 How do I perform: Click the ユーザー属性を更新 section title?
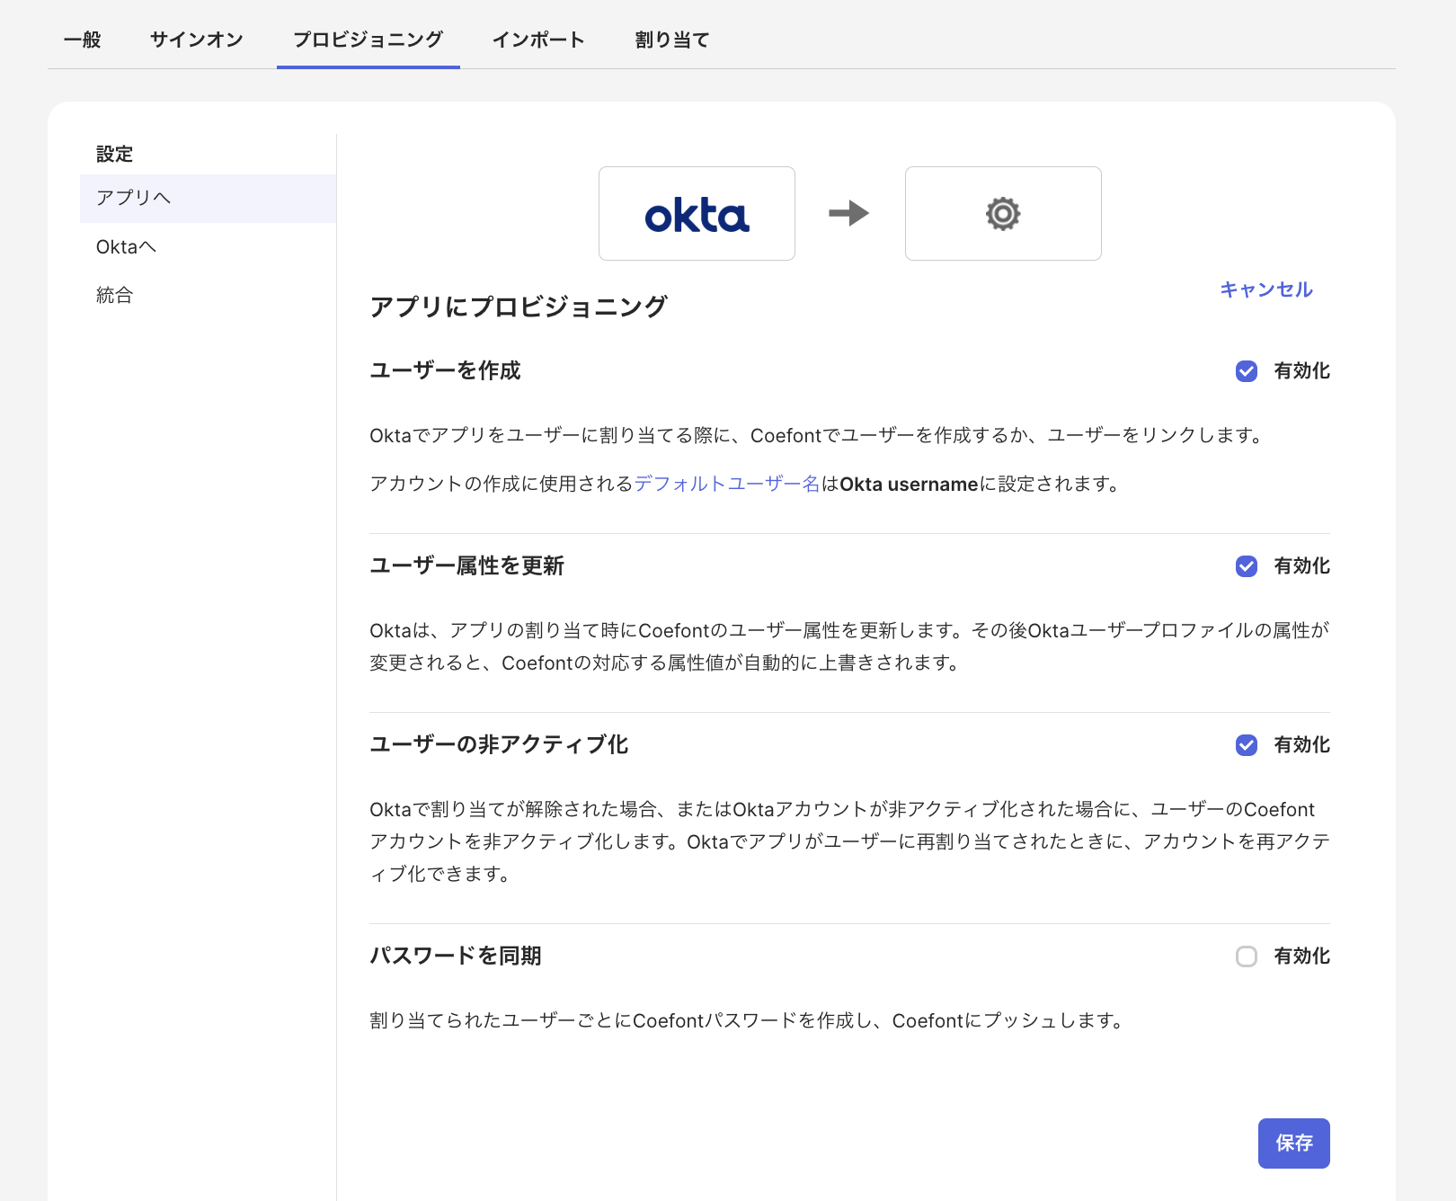[467, 565]
